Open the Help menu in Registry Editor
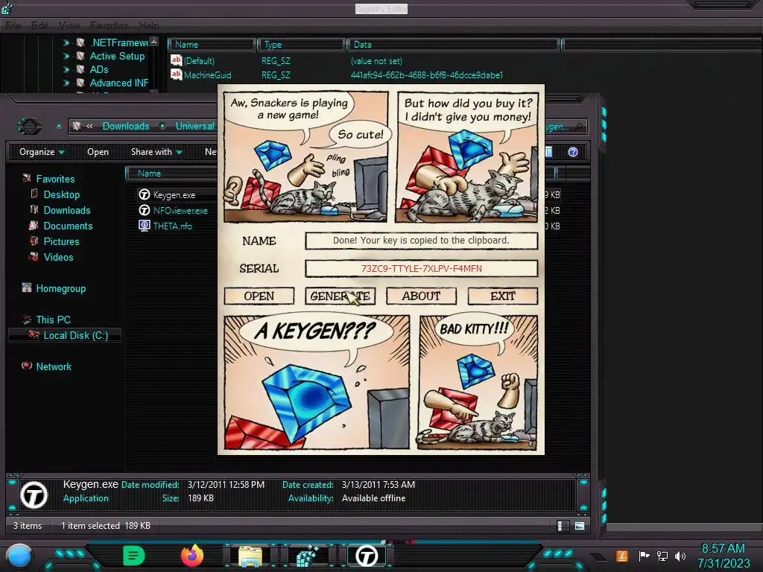763x572 pixels. coord(149,25)
